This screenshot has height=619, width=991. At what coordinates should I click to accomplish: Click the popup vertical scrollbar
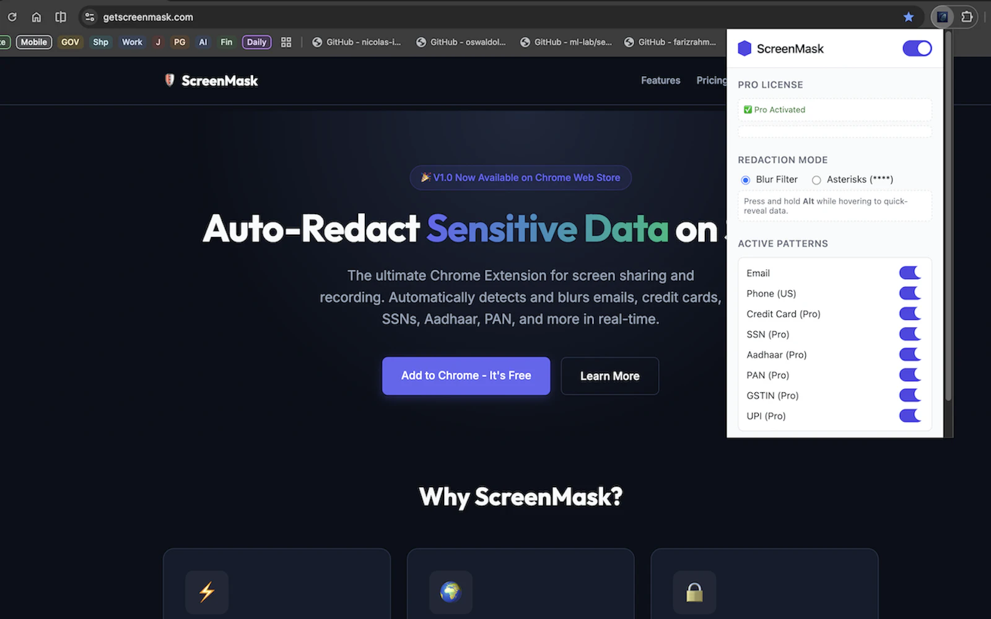(948, 217)
